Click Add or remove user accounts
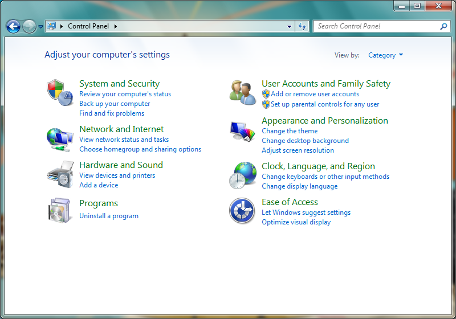456x319 pixels. [x=315, y=94]
